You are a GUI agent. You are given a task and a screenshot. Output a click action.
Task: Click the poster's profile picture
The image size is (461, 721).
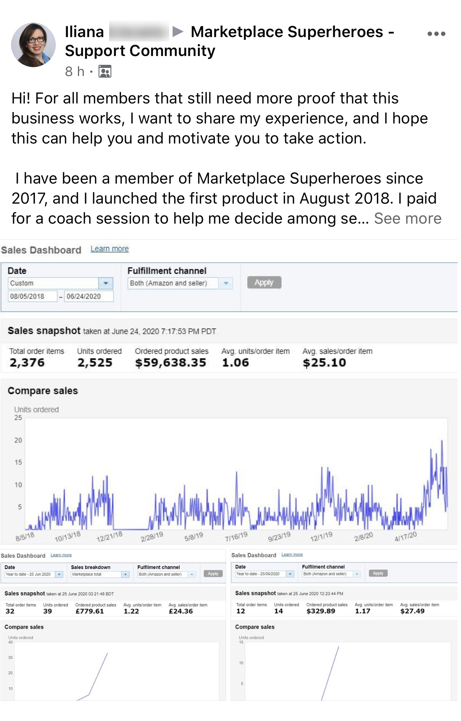coord(33,45)
